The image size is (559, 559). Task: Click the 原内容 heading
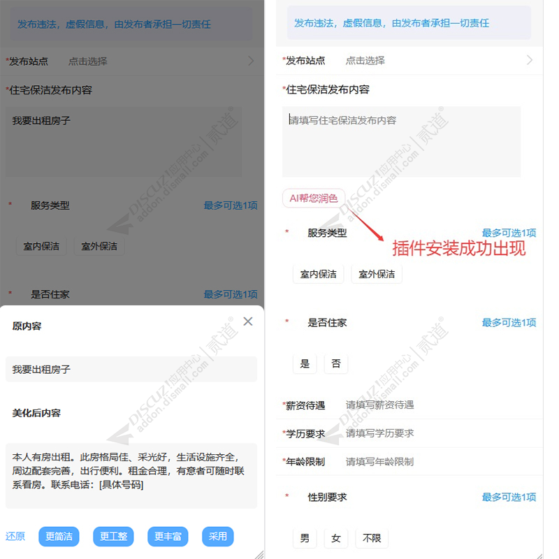click(x=27, y=326)
